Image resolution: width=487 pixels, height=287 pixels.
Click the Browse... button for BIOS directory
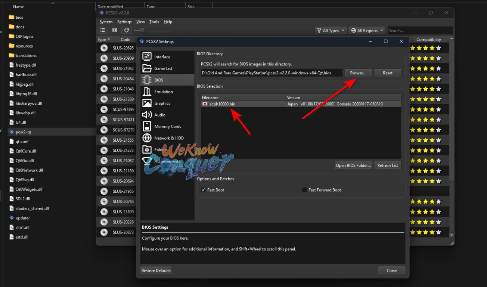click(x=358, y=73)
